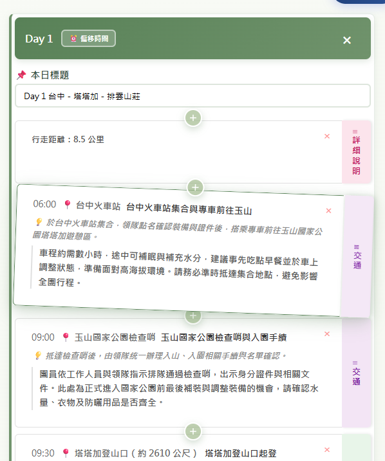This screenshot has height=461, width=385.
Task: Click the location 塔塔加登山口（約 2610 公尺）
Action: [x=136, y=453]
